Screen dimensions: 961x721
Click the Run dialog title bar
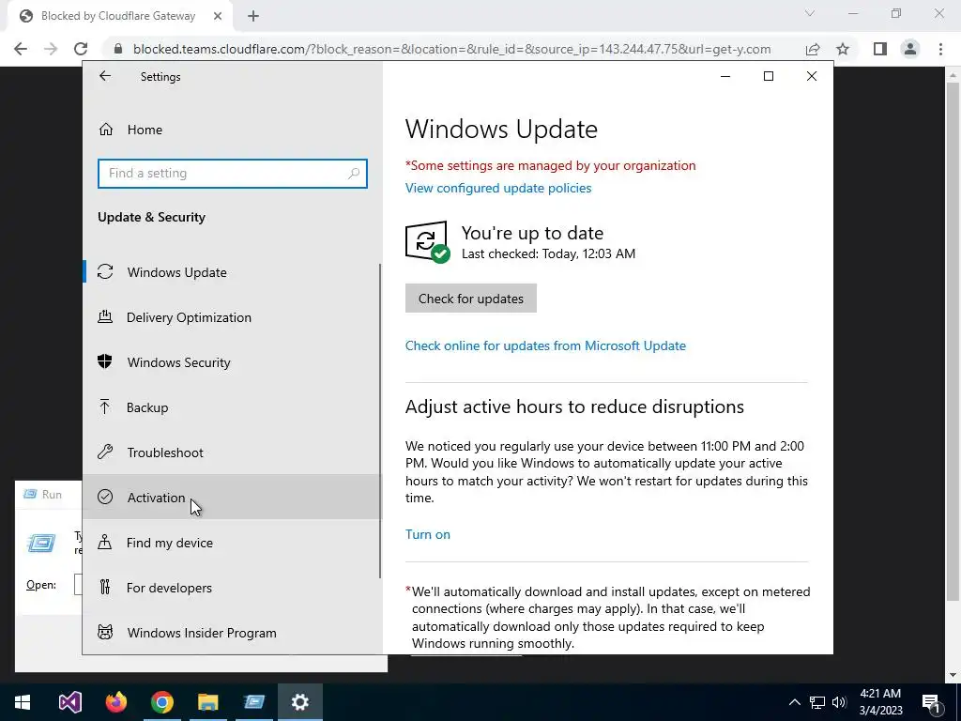tap(49, 494)
